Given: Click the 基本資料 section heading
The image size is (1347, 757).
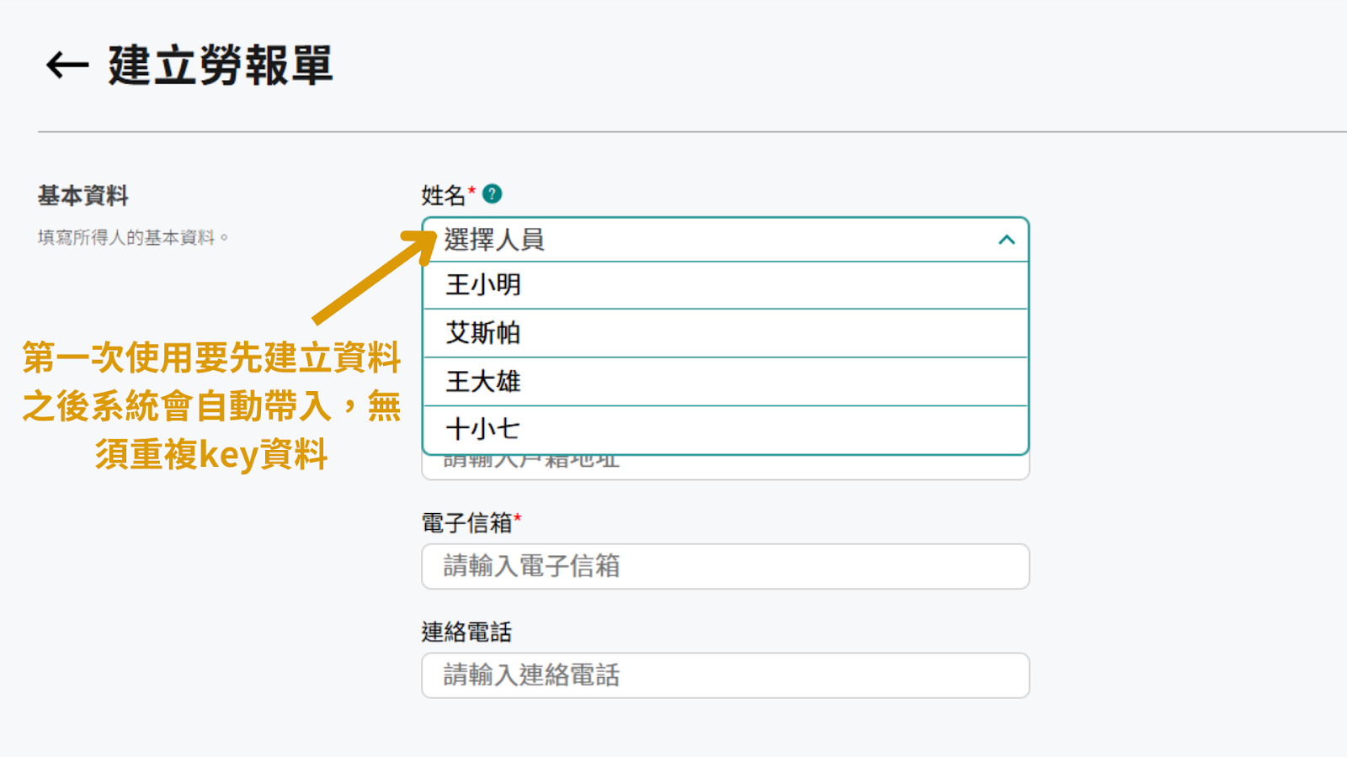Looking at the screenshot, I should pyautogui.click(x=83, y=196).
